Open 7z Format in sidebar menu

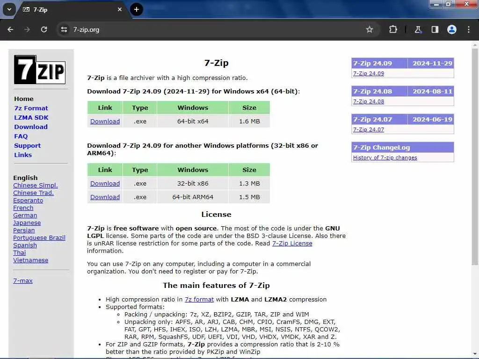31,108
